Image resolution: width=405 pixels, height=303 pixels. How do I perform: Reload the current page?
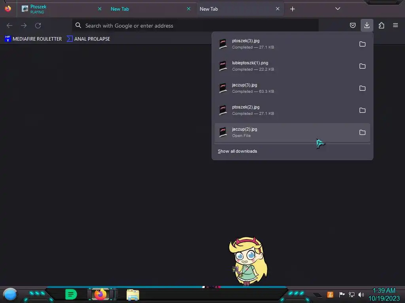[x=38, y=26]
